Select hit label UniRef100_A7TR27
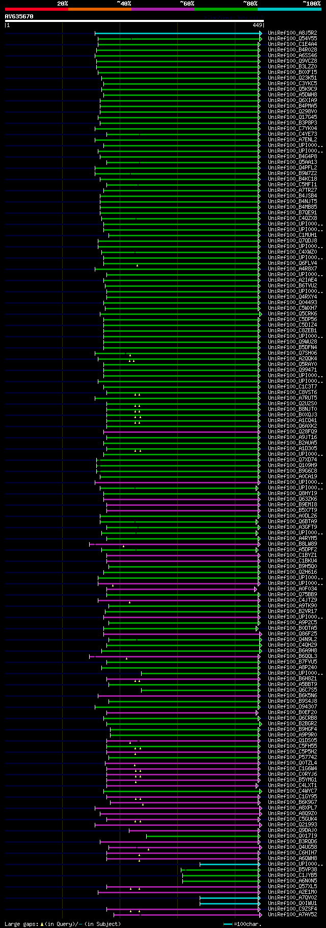Image resolution: width=326 pixels, height=928 pixels. tap(292, 190)
